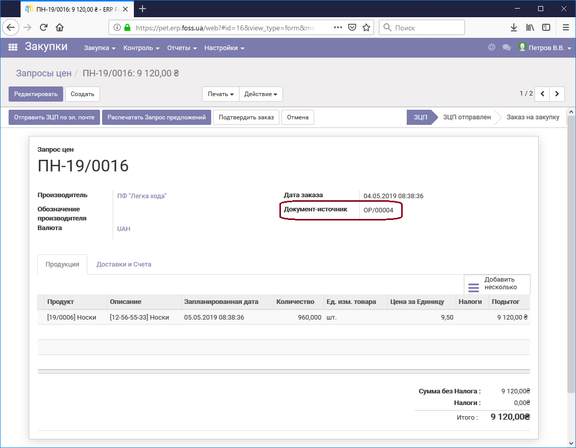Image resolution: width=576 pixels, height=448 pixels.
Task: Expand the Отчеты menu
Action: coord(182,48)
